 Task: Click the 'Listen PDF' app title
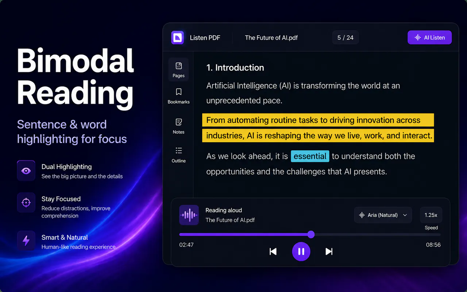205,38
